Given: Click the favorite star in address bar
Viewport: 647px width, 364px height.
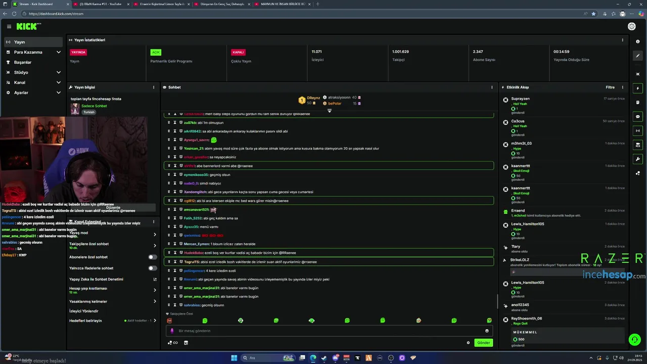Looking at the screenshot, I should tap(593, 14).
